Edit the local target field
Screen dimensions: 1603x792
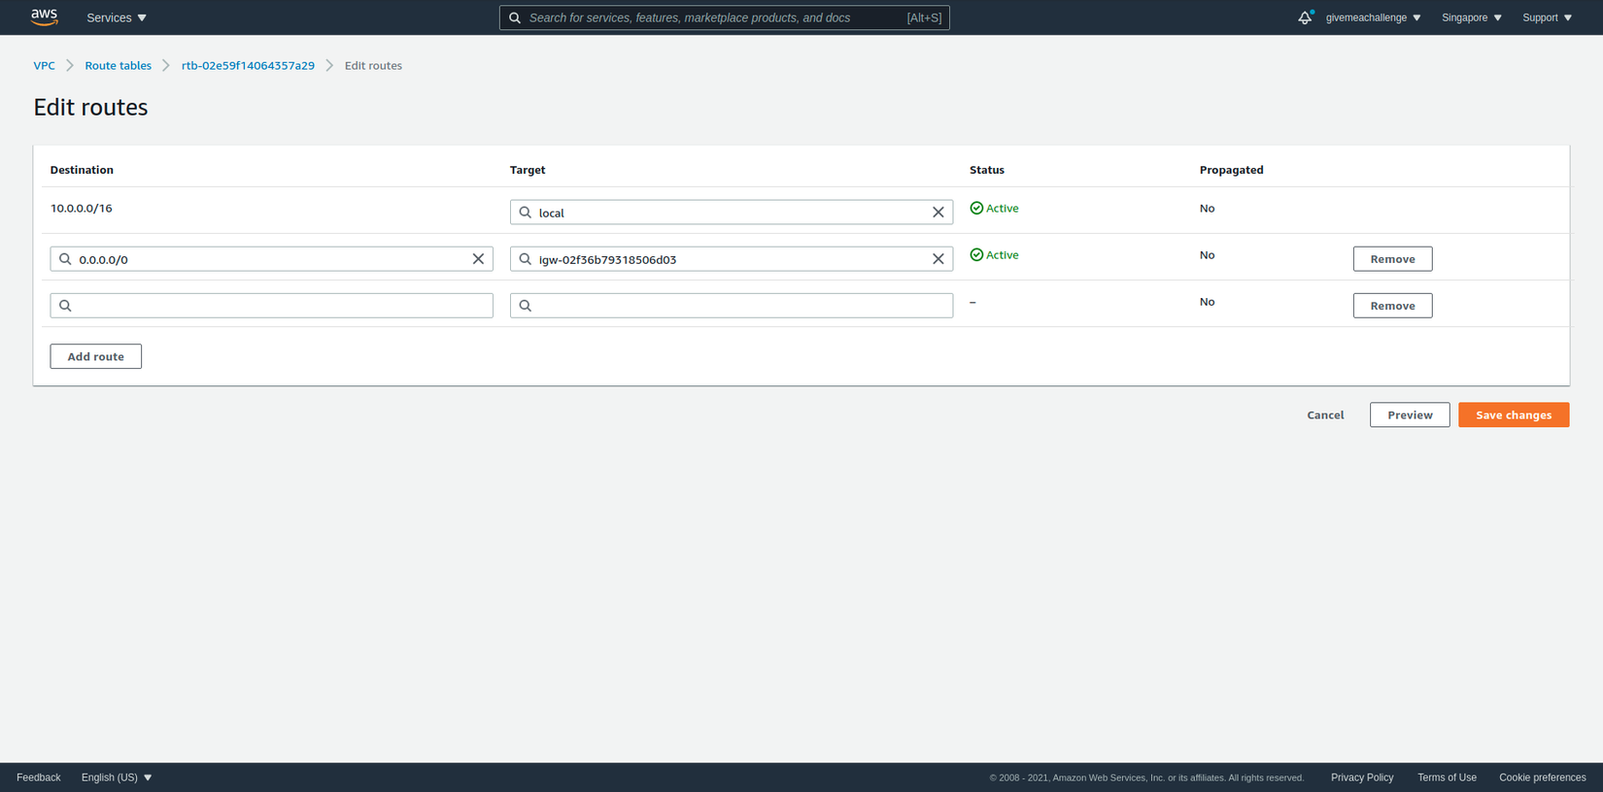pos(732,213)
